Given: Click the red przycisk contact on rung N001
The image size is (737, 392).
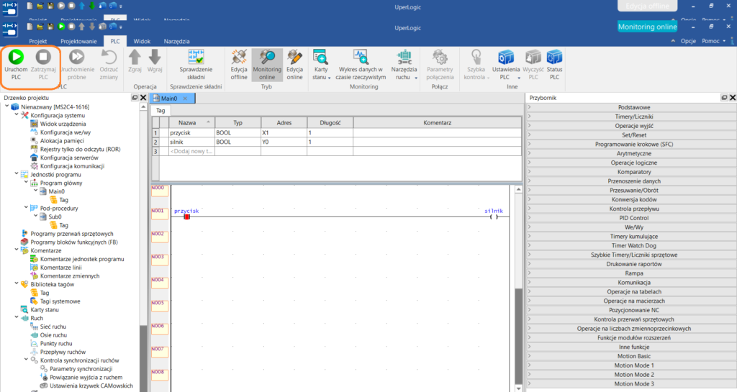Looking at the screenshot, I should (x=186, y=217).
